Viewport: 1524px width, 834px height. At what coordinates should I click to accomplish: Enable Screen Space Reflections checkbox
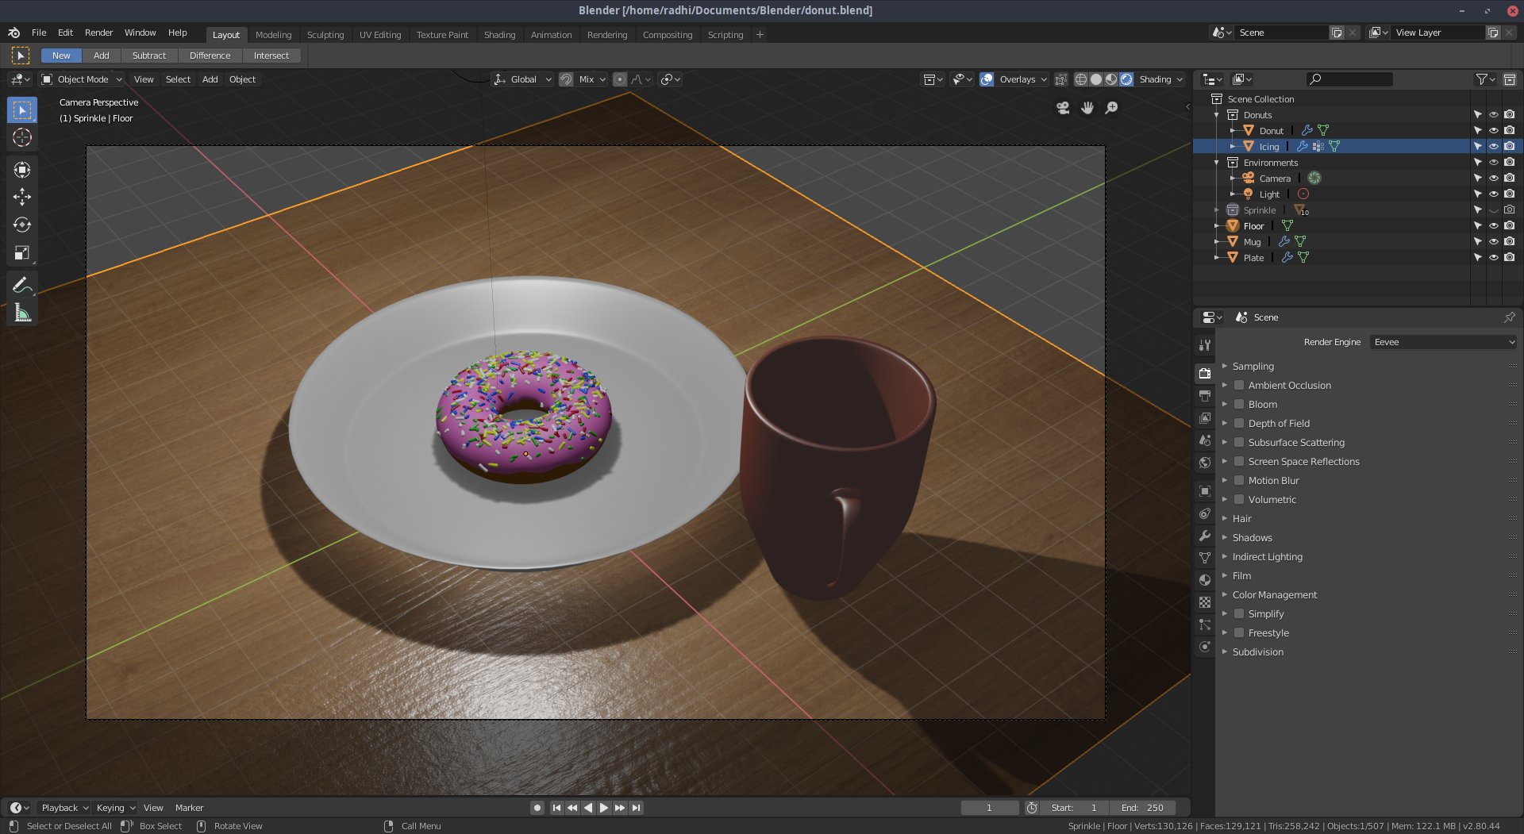(x=1238, y=461)
